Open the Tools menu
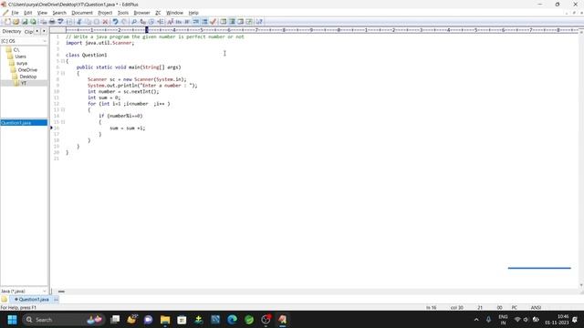This screenshot has height=328, width=584. (x=123, y=13)
